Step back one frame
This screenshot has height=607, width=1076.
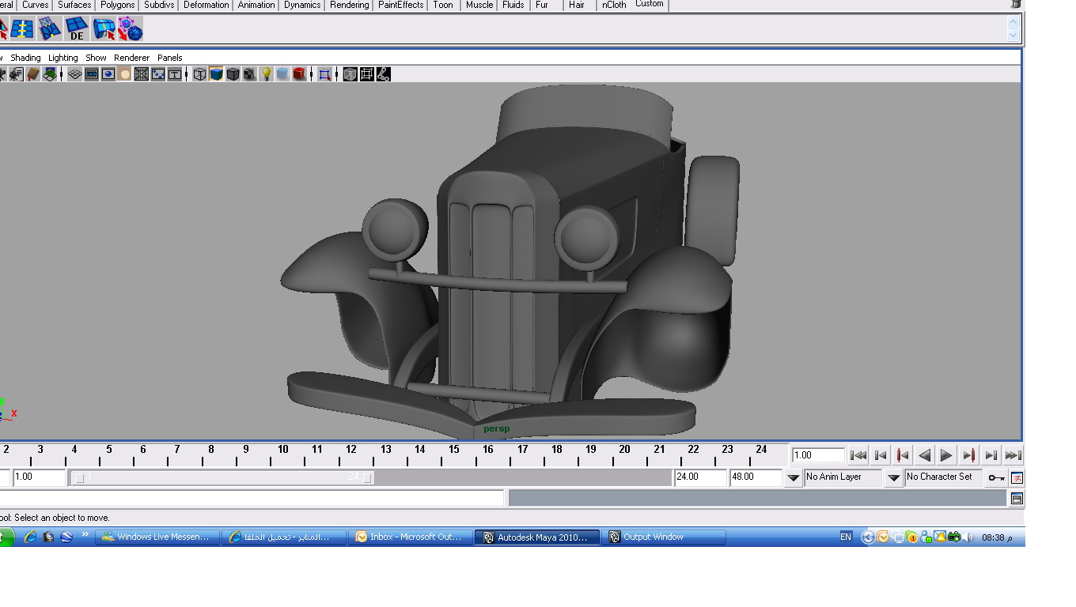click(881, 455)
